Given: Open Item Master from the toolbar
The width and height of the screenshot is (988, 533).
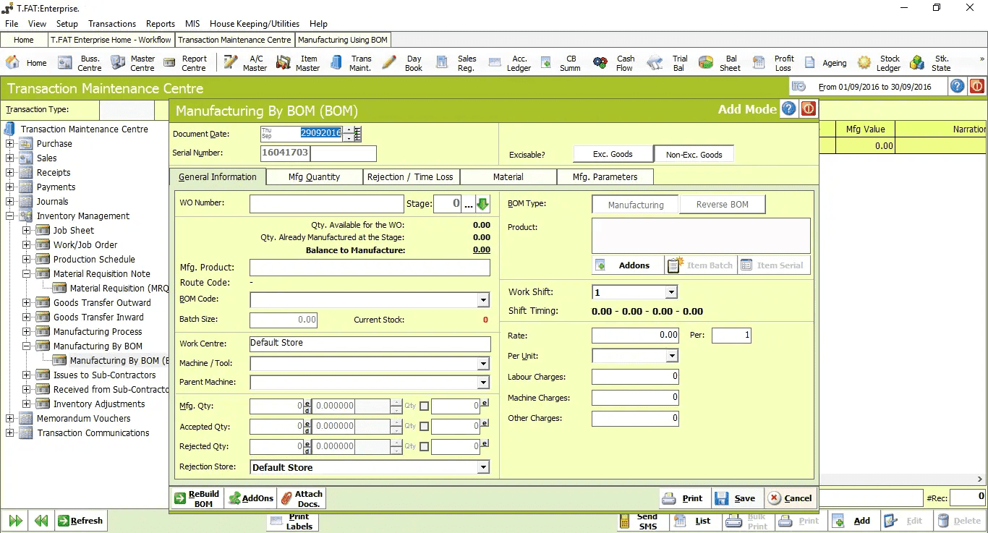Looking at the screenshot, I should (297, 63).
